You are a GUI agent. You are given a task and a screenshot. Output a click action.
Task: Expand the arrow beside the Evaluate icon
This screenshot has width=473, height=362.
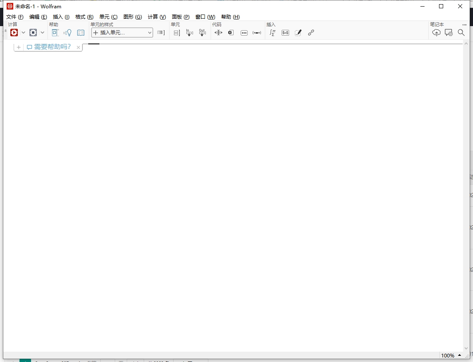[x=23, y=33]
